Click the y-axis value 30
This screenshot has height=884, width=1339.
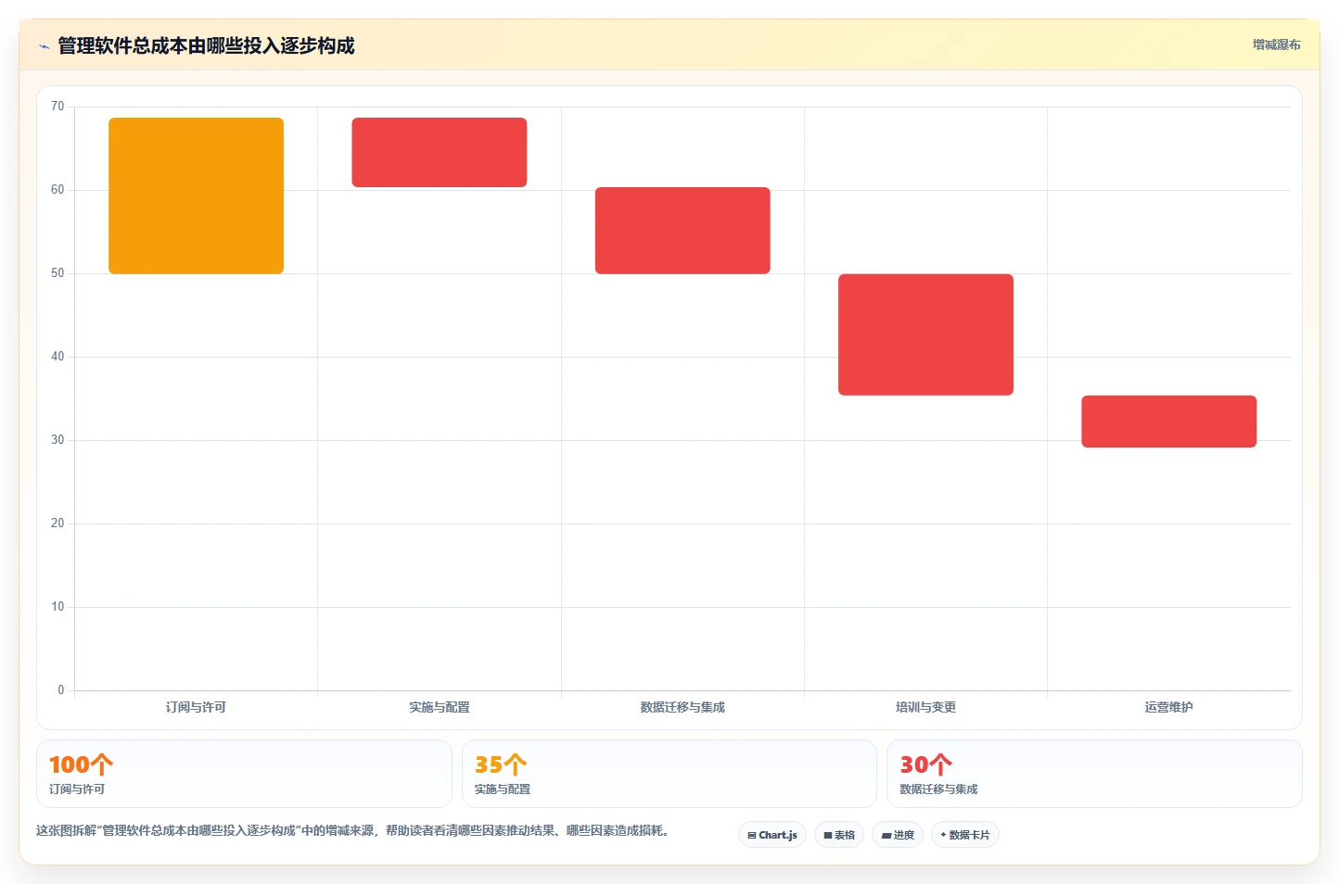click(57, 440)
